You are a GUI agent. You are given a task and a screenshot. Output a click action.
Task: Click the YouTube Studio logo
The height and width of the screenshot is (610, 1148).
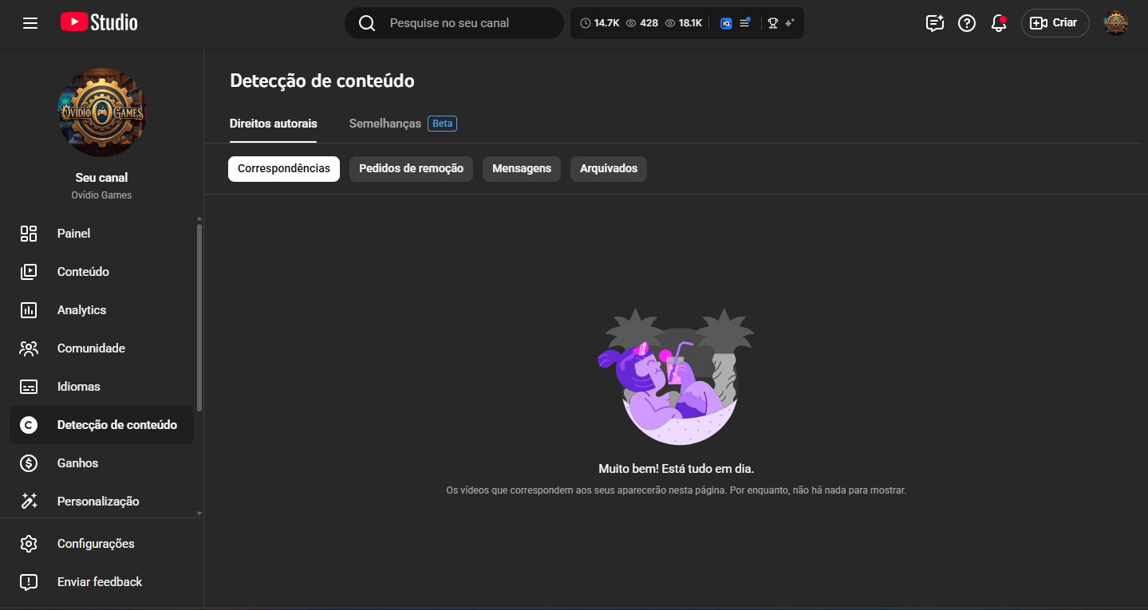pyautogui.click(x=99, y=23)
